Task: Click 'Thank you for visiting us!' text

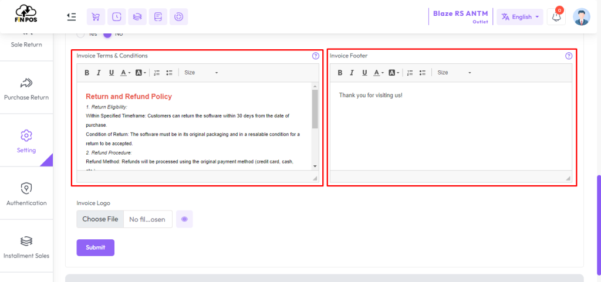Action: tap(371, 95)
